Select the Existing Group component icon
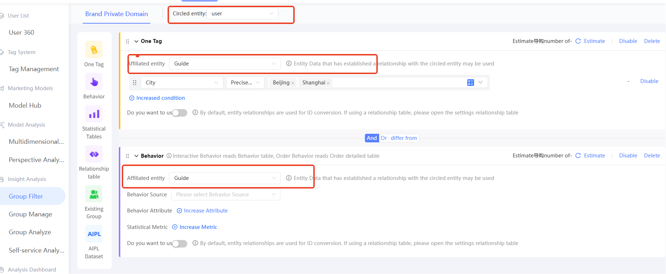Image resolution: width=666 pixels, height=274 pixels. click(x=94, y=194)
